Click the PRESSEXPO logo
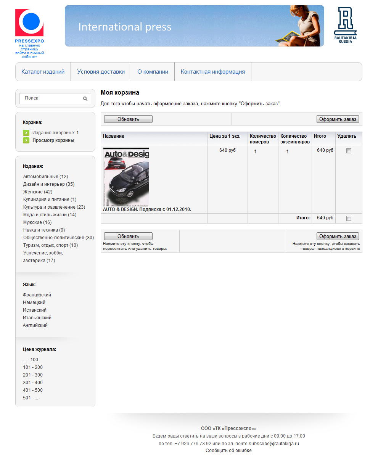Viewport: 378px width, 457px height. pyautogui.click(x=29, y=23)
